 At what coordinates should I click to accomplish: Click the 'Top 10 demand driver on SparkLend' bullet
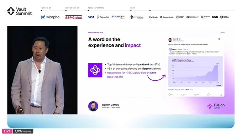coord(134,64)
